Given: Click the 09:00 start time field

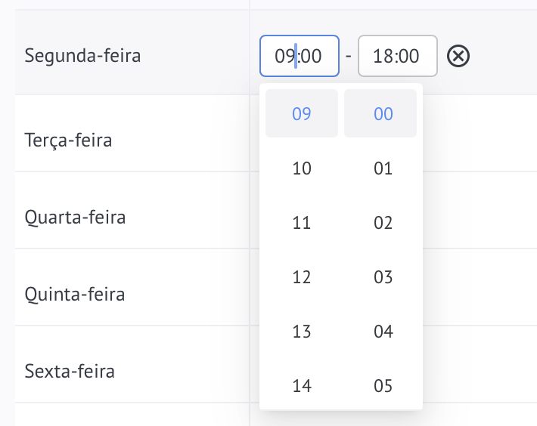Looking at the screenshot, I should tap(300, 56).
